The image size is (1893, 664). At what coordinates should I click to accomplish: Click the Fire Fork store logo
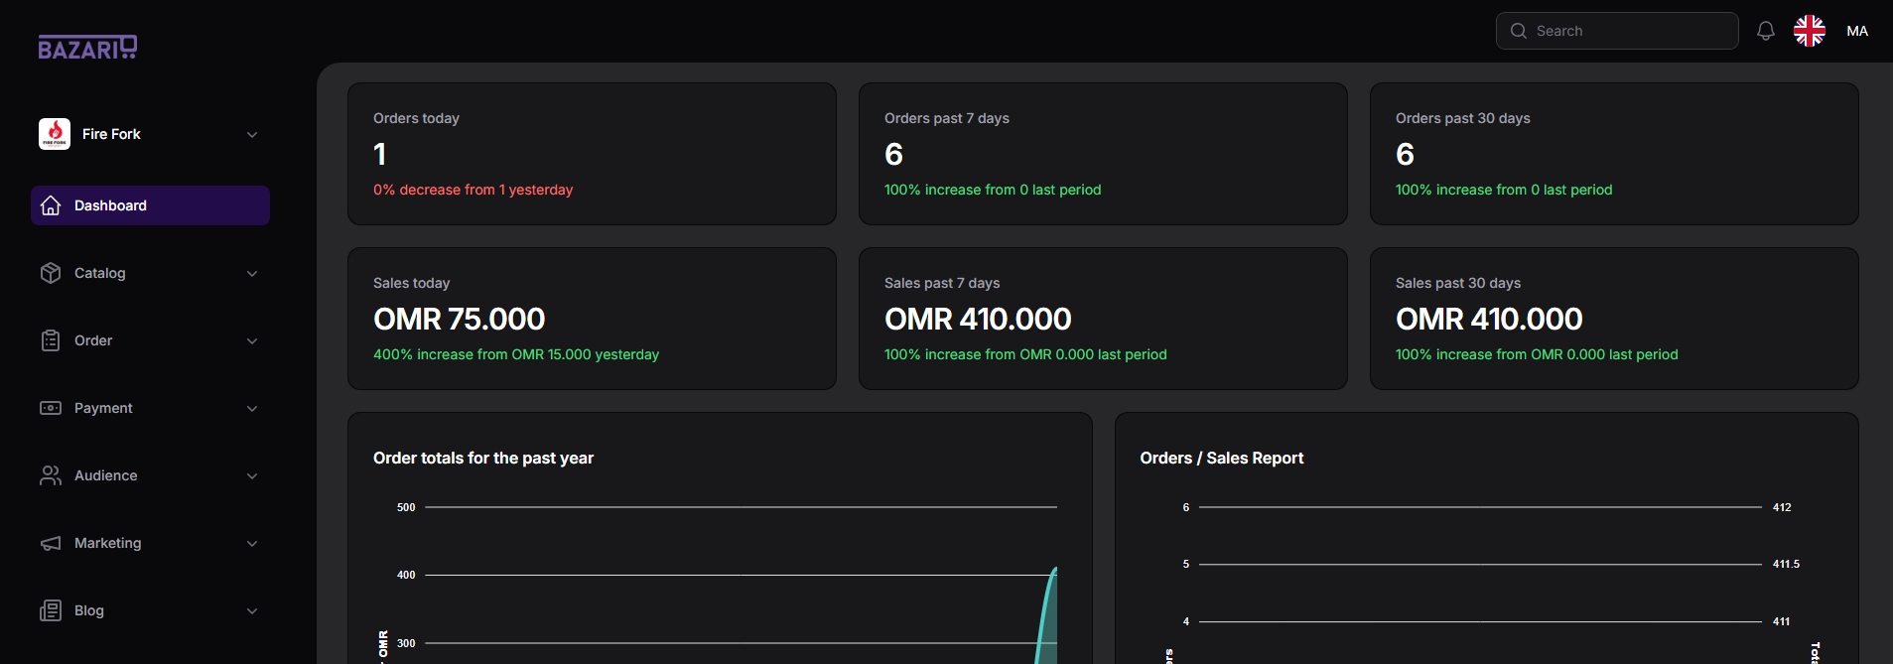click(x=55, y=134)
